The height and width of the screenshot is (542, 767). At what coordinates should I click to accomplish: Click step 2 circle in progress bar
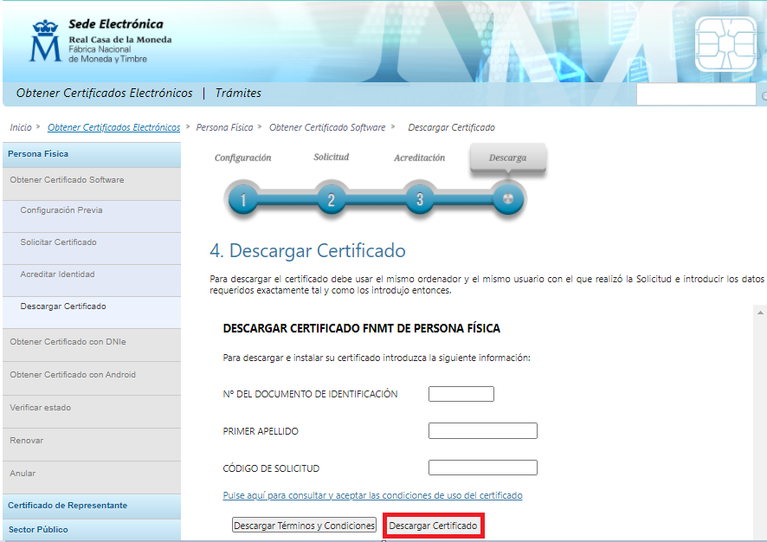coord(332,199)
